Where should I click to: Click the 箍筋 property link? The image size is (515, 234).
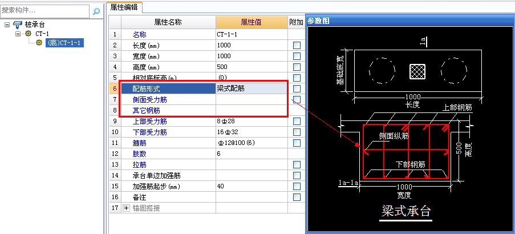coord(140,143)
